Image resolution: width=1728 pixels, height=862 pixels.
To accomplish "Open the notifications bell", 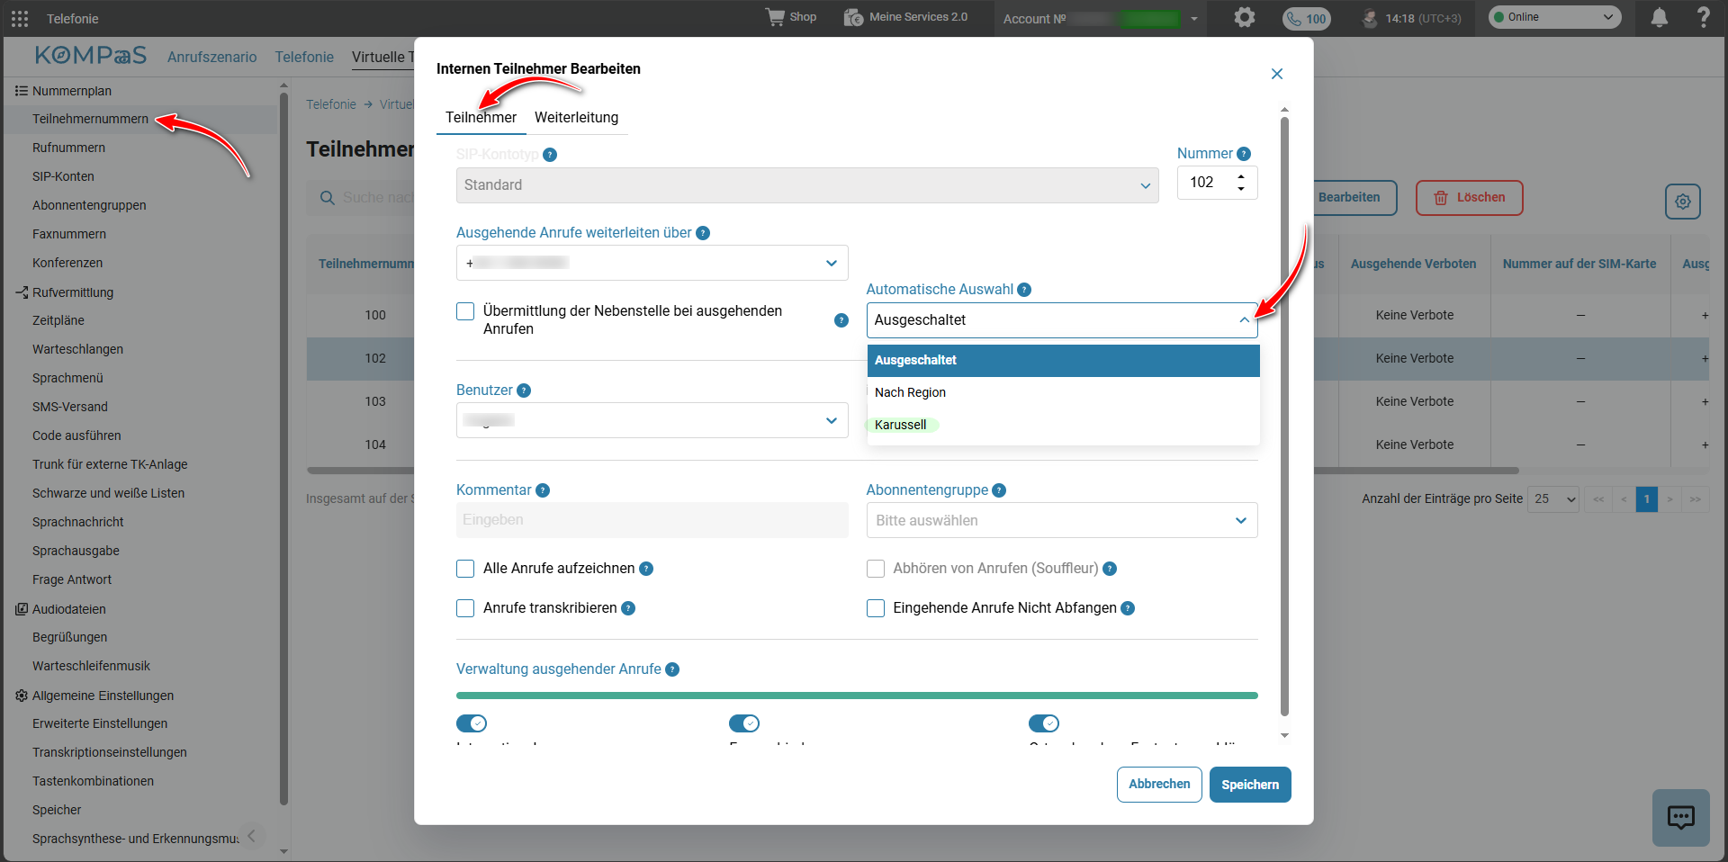I will [1660, 17].
